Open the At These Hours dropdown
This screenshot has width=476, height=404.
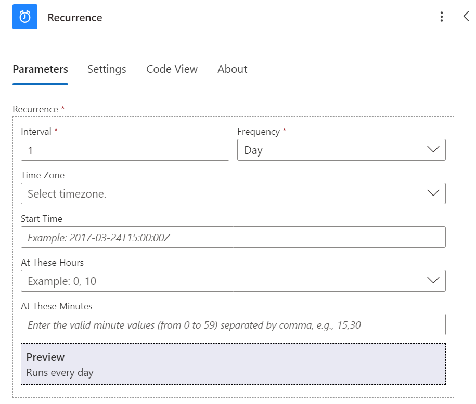coord(233,281)
